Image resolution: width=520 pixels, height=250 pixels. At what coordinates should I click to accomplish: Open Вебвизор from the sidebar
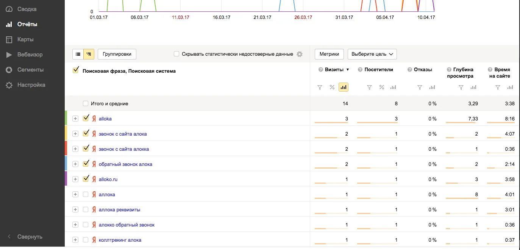coord(30,55)
